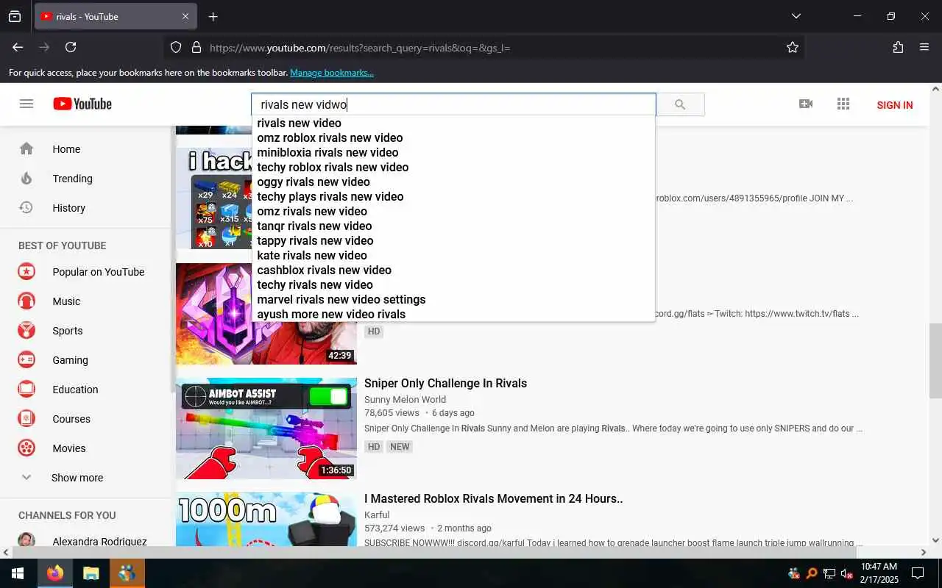This screenshot has width=942, height=588.
Task: Click the Popular on YouTube star icon
Action: click(x=26, y=271)
